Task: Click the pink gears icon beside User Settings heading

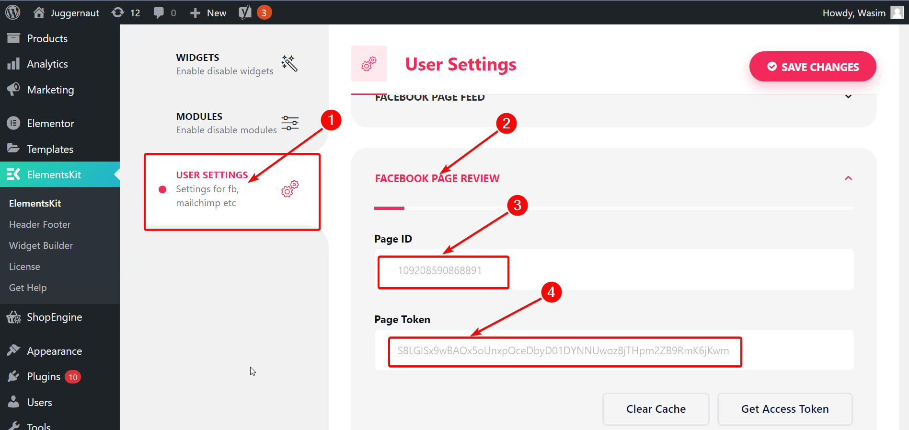Action: click(369, 64)
